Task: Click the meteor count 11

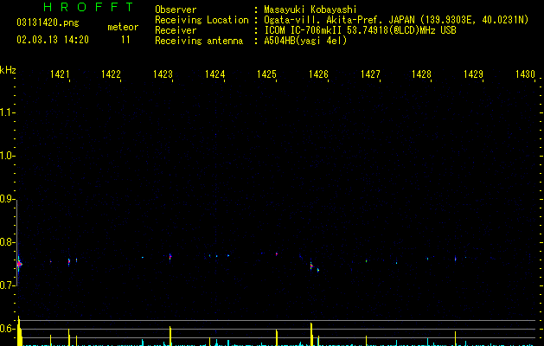Action: coord(125,40)
